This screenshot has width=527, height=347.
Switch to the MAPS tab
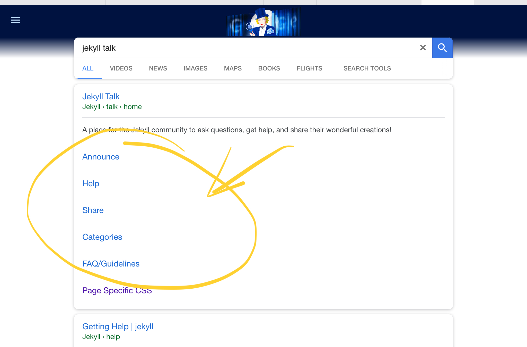(x=233, y=68)
